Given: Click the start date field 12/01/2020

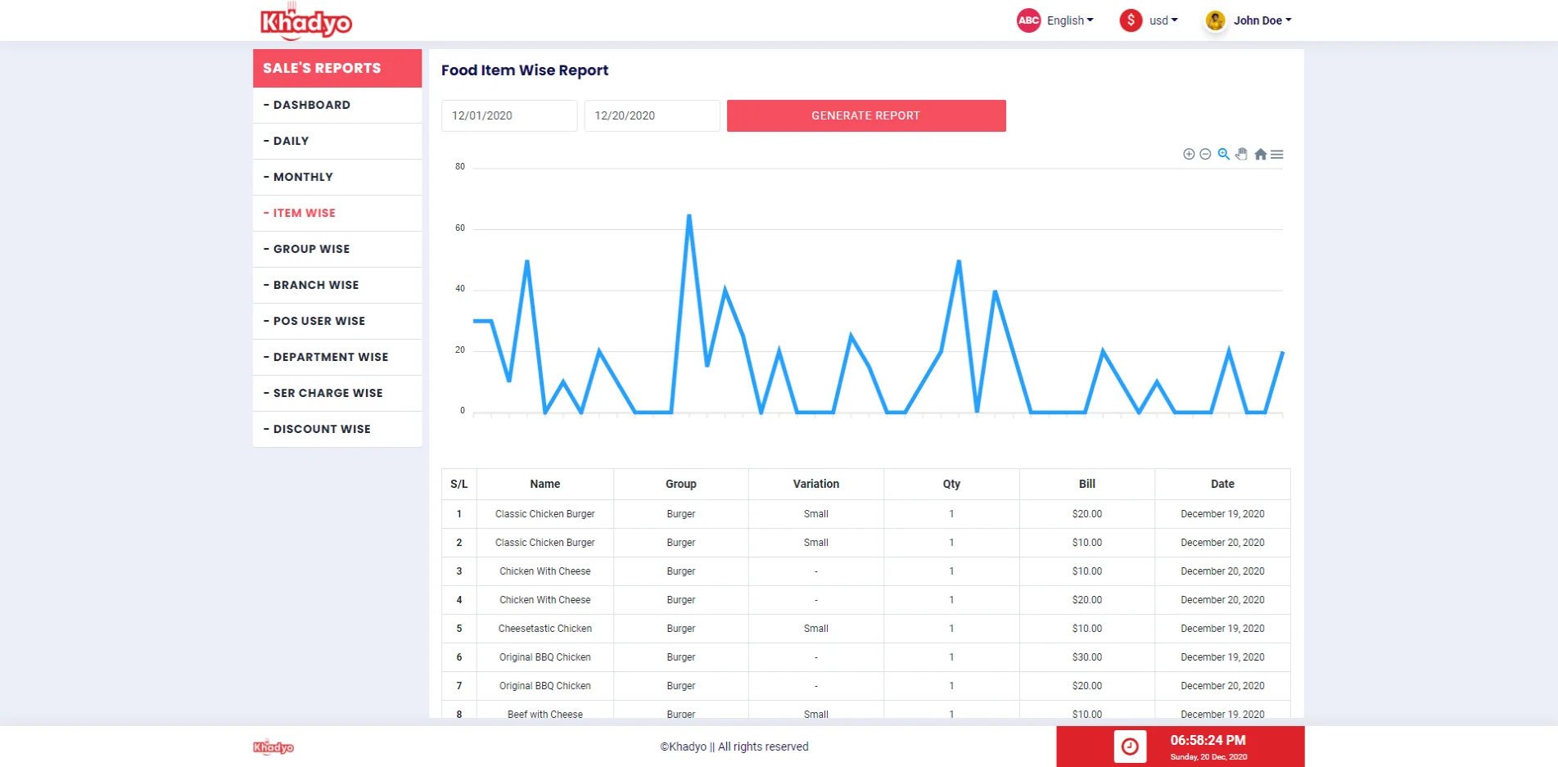Looking at the screenshot, I should click(509, 115).
